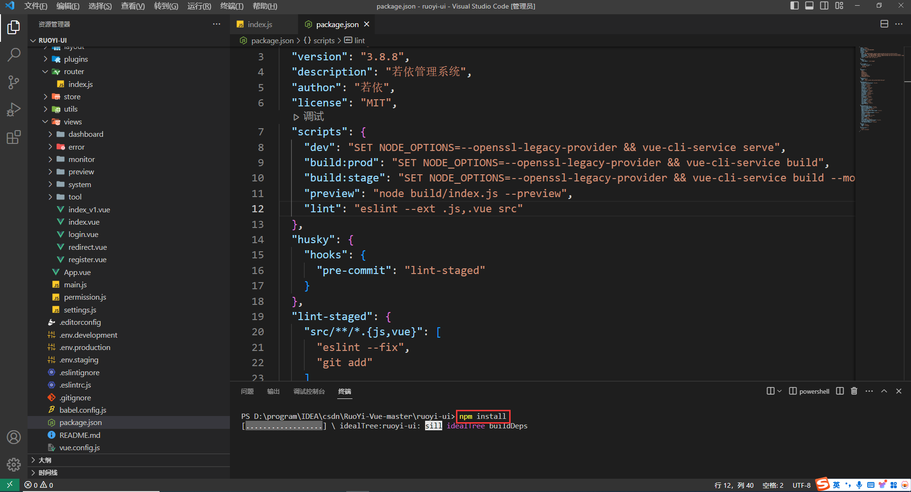911x492 pixels.
Task: Open the 编辑(E) menu
Action: (68, 6)
